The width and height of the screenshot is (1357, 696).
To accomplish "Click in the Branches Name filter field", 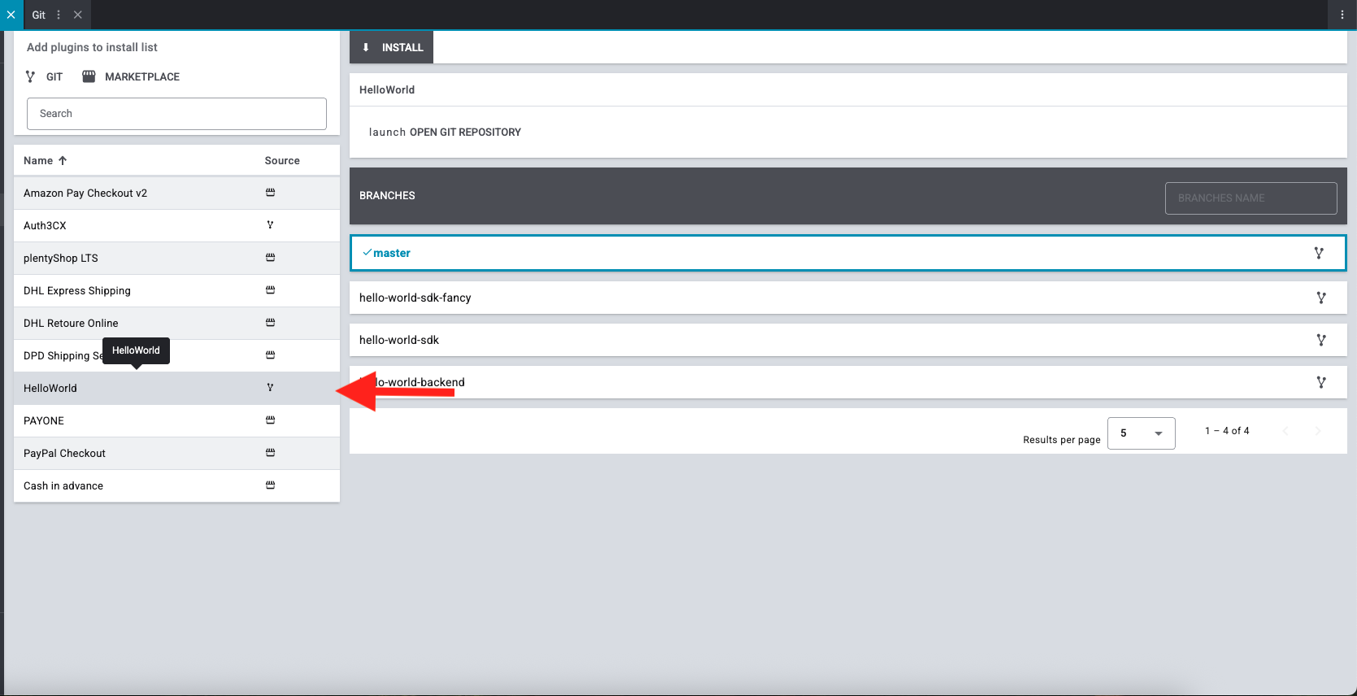I will (x=1250, y=198).
